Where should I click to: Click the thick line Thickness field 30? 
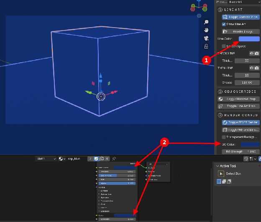pos(247,61)
